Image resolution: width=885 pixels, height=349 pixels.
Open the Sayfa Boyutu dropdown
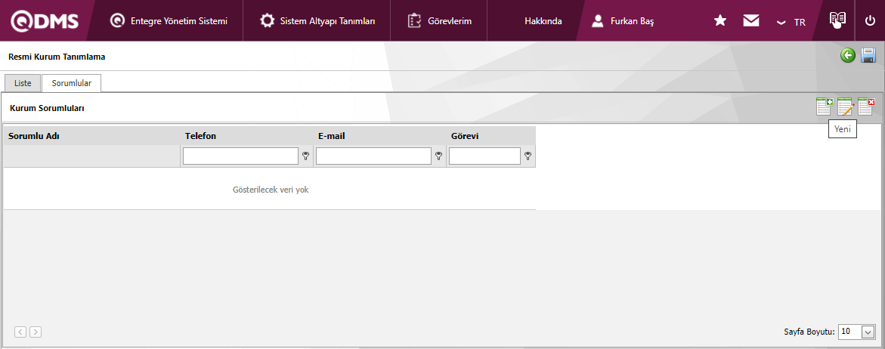(857, 332)
